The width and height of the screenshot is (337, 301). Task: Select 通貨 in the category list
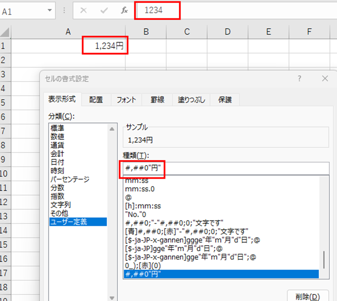point(57,145)
